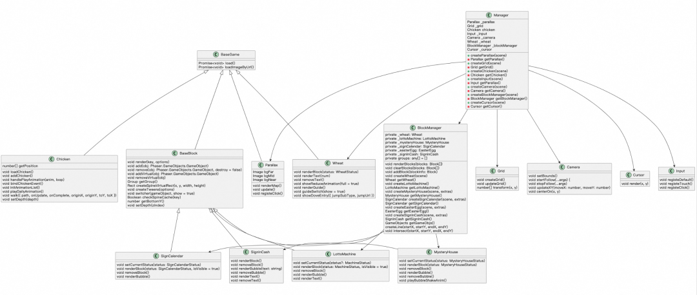Click the BaseBlock class circle icon
Image resolution: width=697 pixels, height=295 pixels.
175,153
